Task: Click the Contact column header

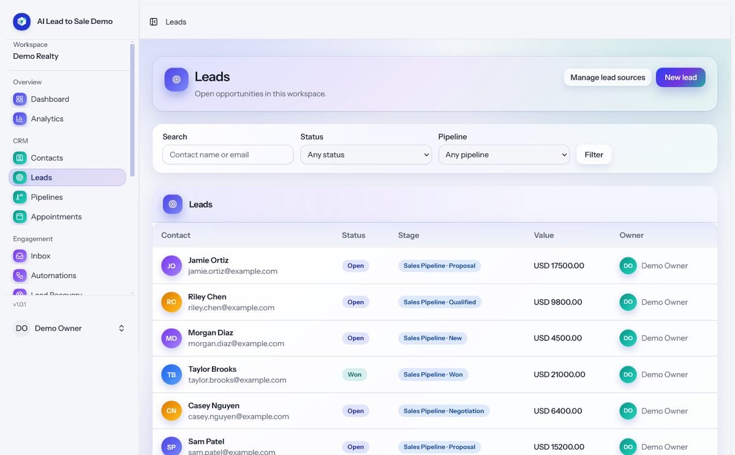Action: tap(176, 235)
